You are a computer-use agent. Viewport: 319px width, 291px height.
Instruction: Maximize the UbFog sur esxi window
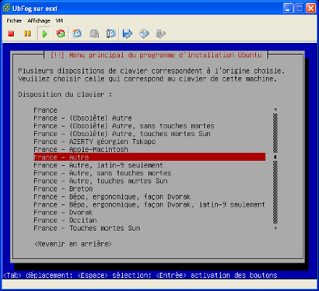click(299, 8)
